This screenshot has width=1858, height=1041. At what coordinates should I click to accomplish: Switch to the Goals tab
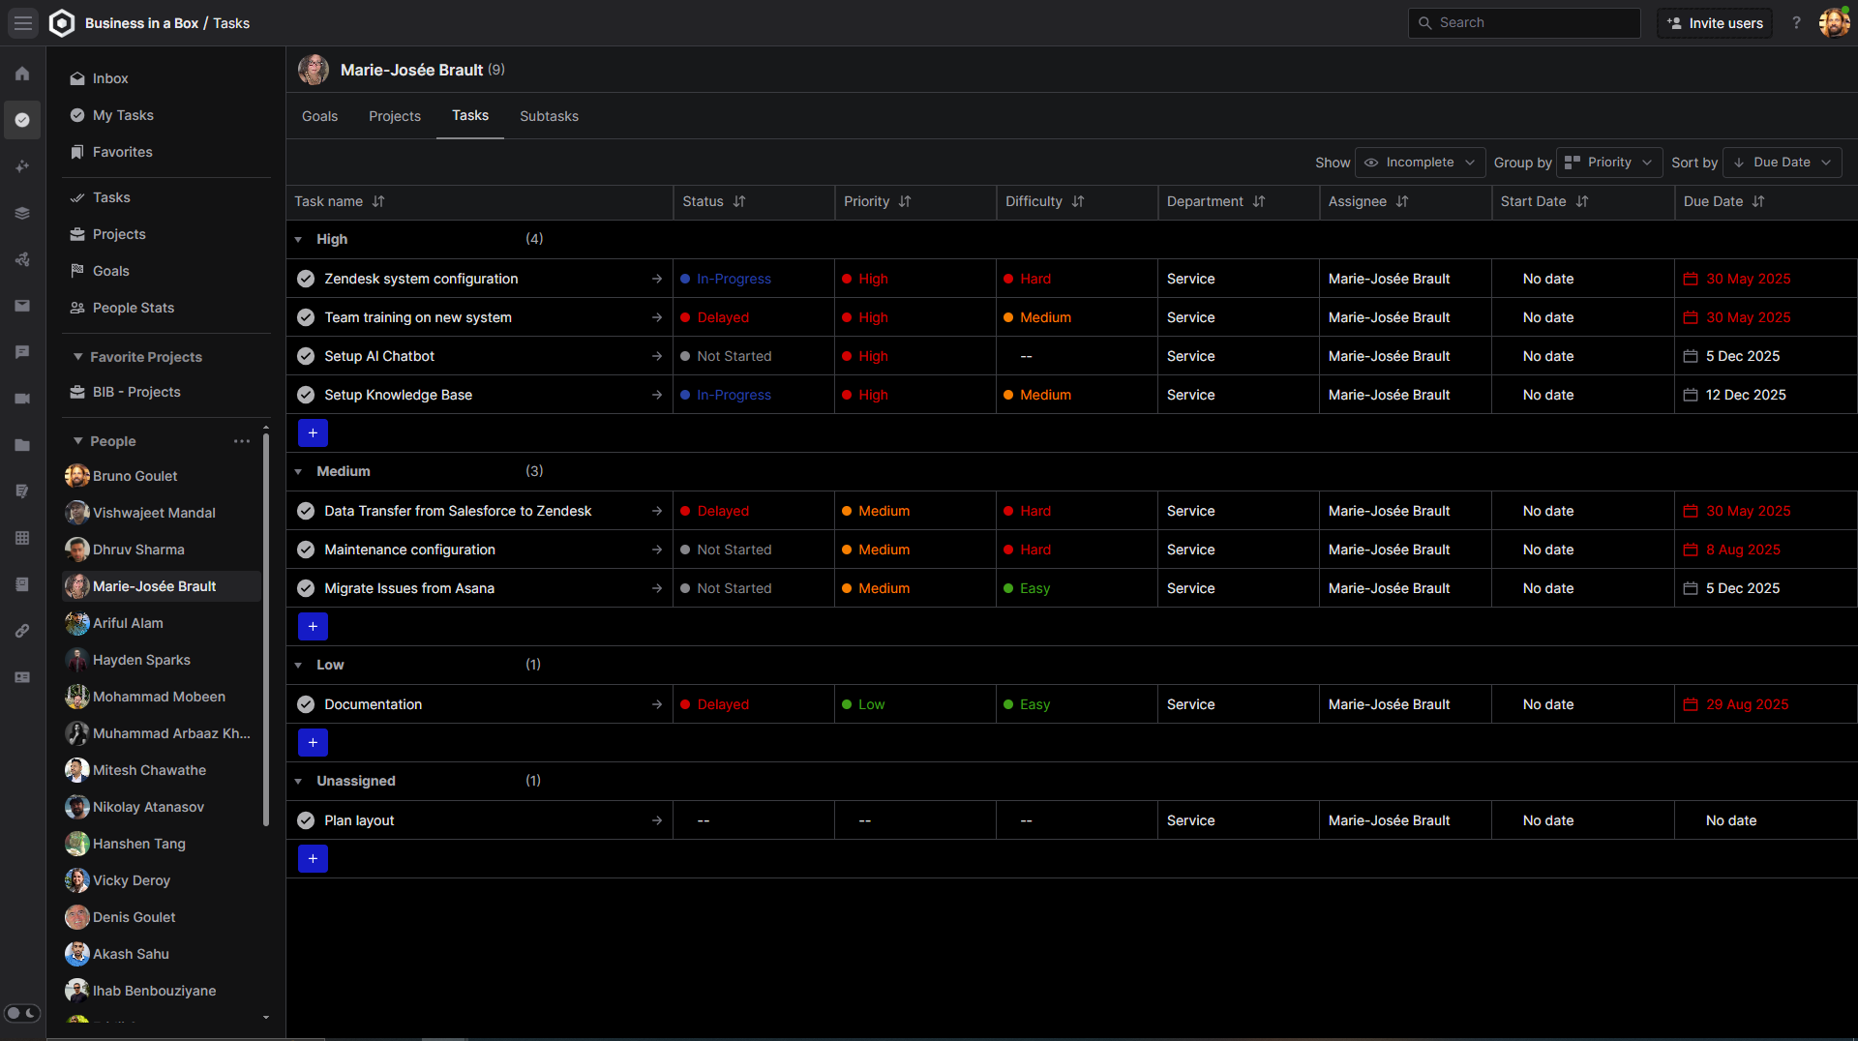[319, 116]
